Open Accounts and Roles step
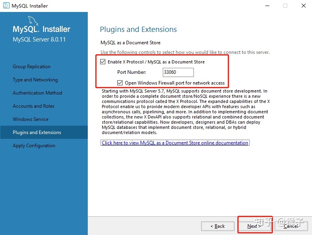 tap(34, 106)
